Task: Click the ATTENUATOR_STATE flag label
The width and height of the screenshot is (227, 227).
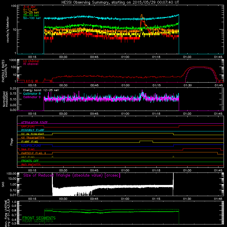Action: [x=34, y=123]
